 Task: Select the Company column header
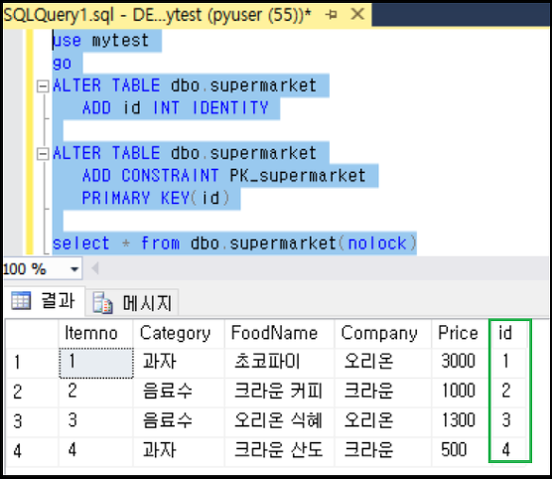pyautogui.click(x=383, y=334)
